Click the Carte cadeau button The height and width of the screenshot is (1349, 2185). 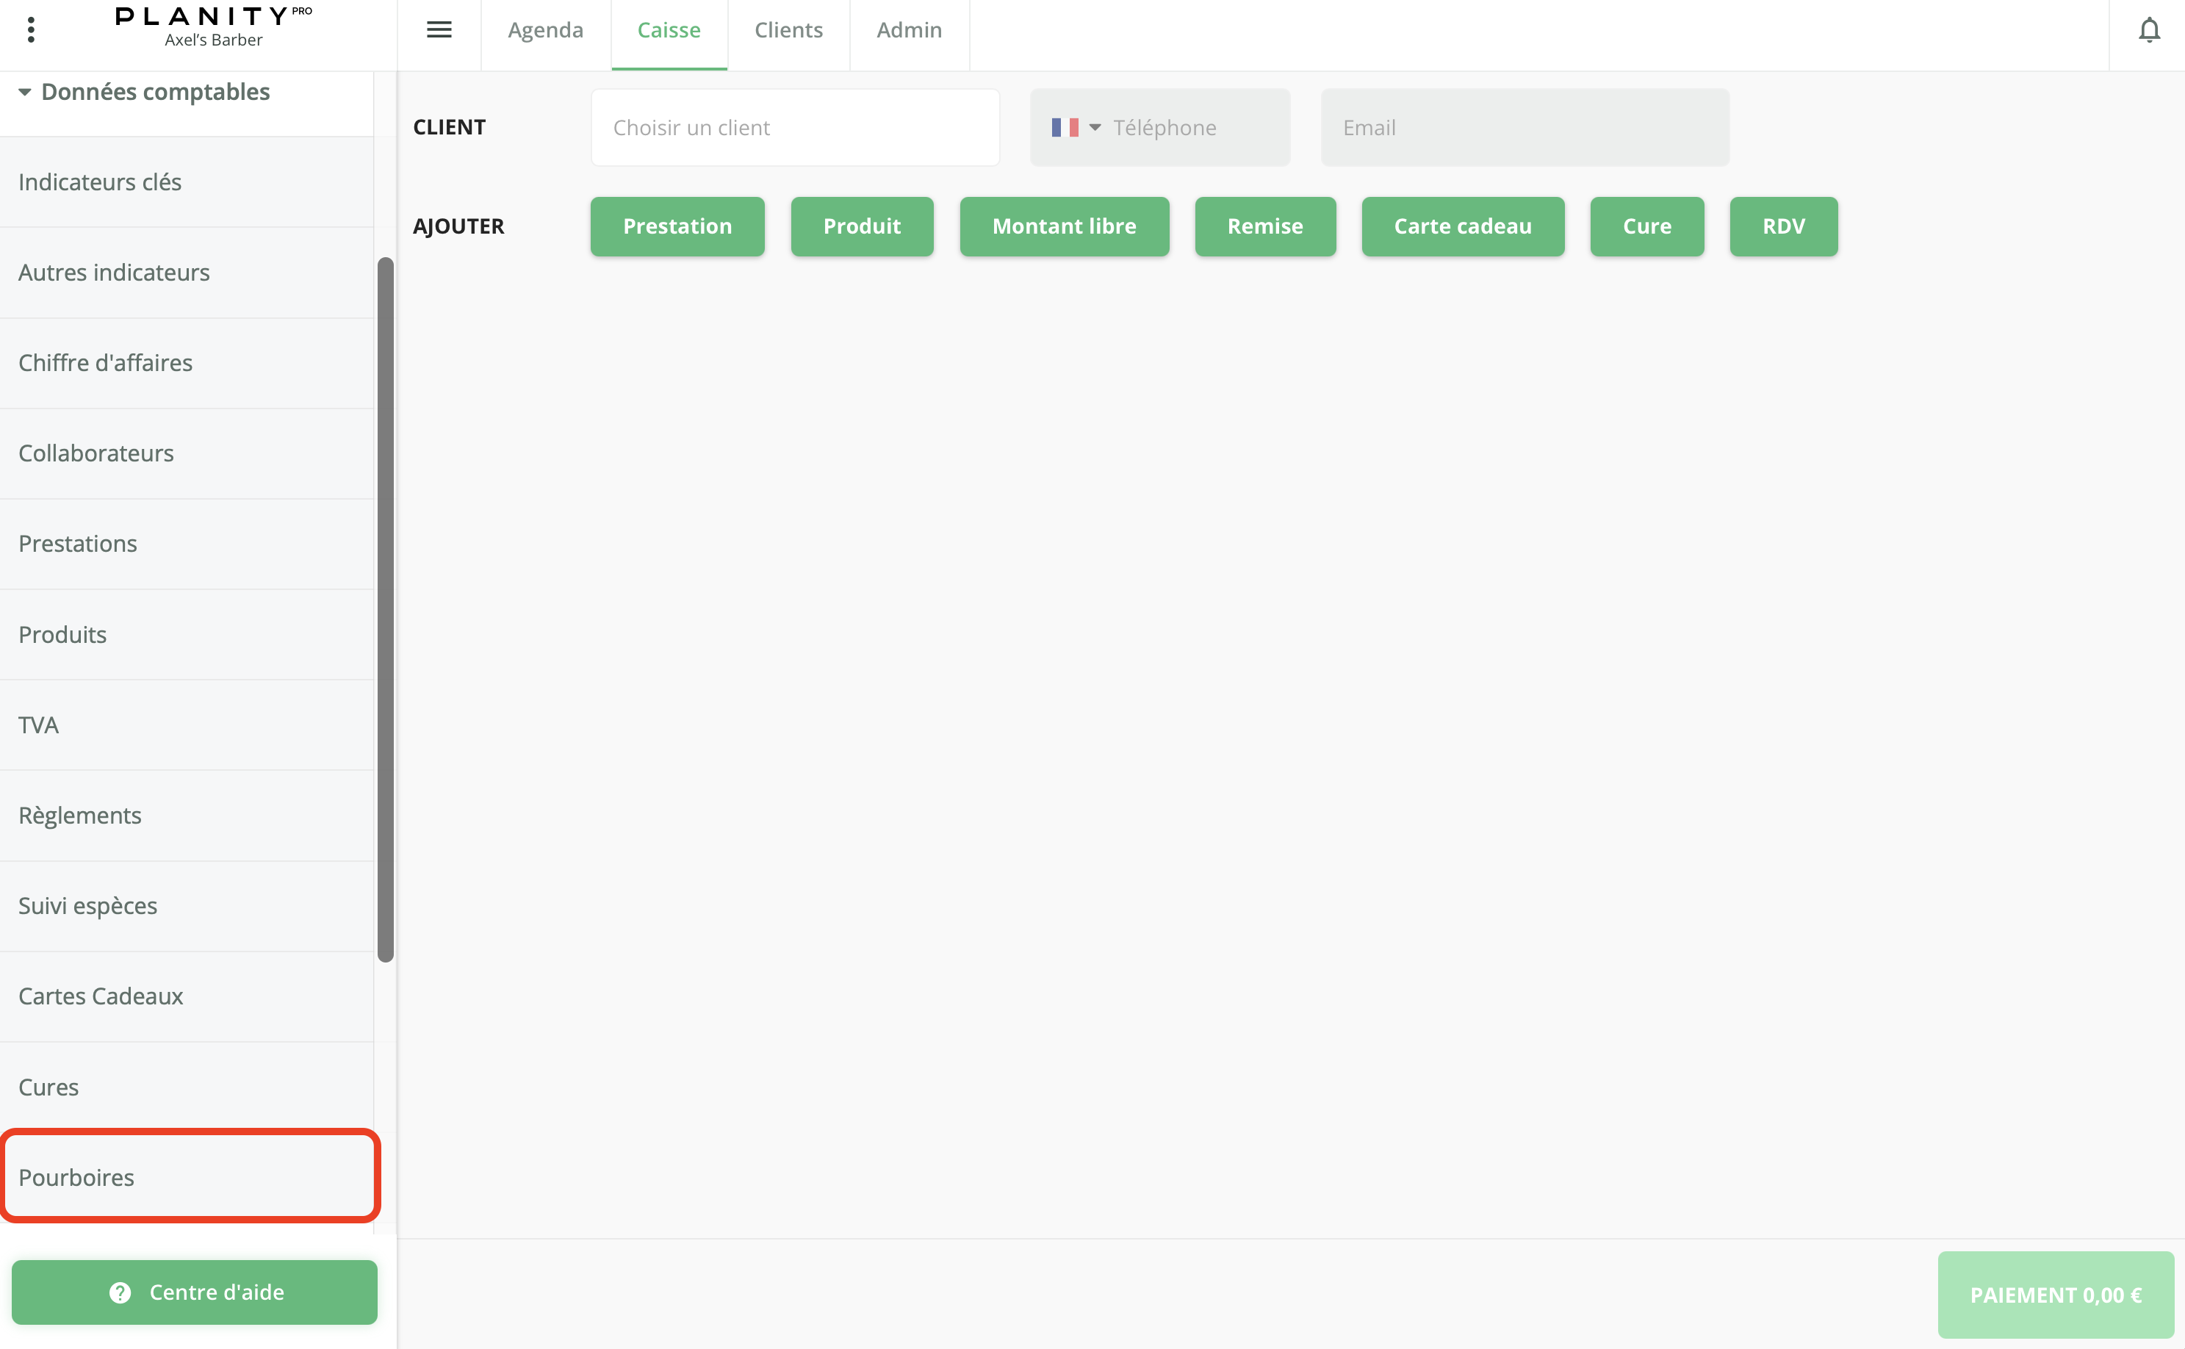click(x=1461, y=226)
